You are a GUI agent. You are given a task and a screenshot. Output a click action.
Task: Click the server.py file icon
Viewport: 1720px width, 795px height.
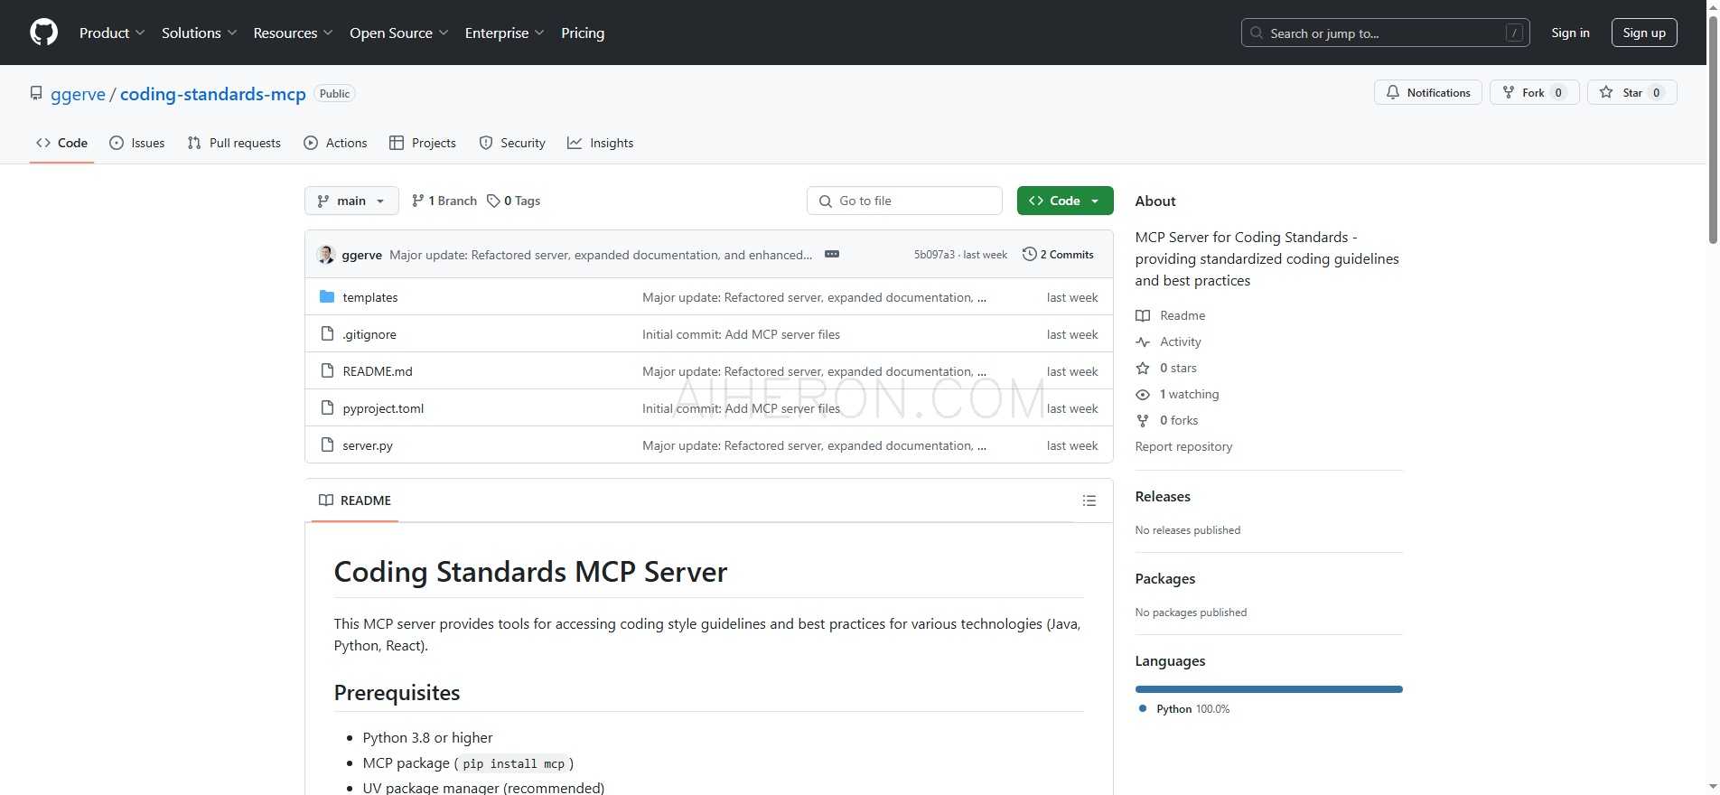[327, 445]
